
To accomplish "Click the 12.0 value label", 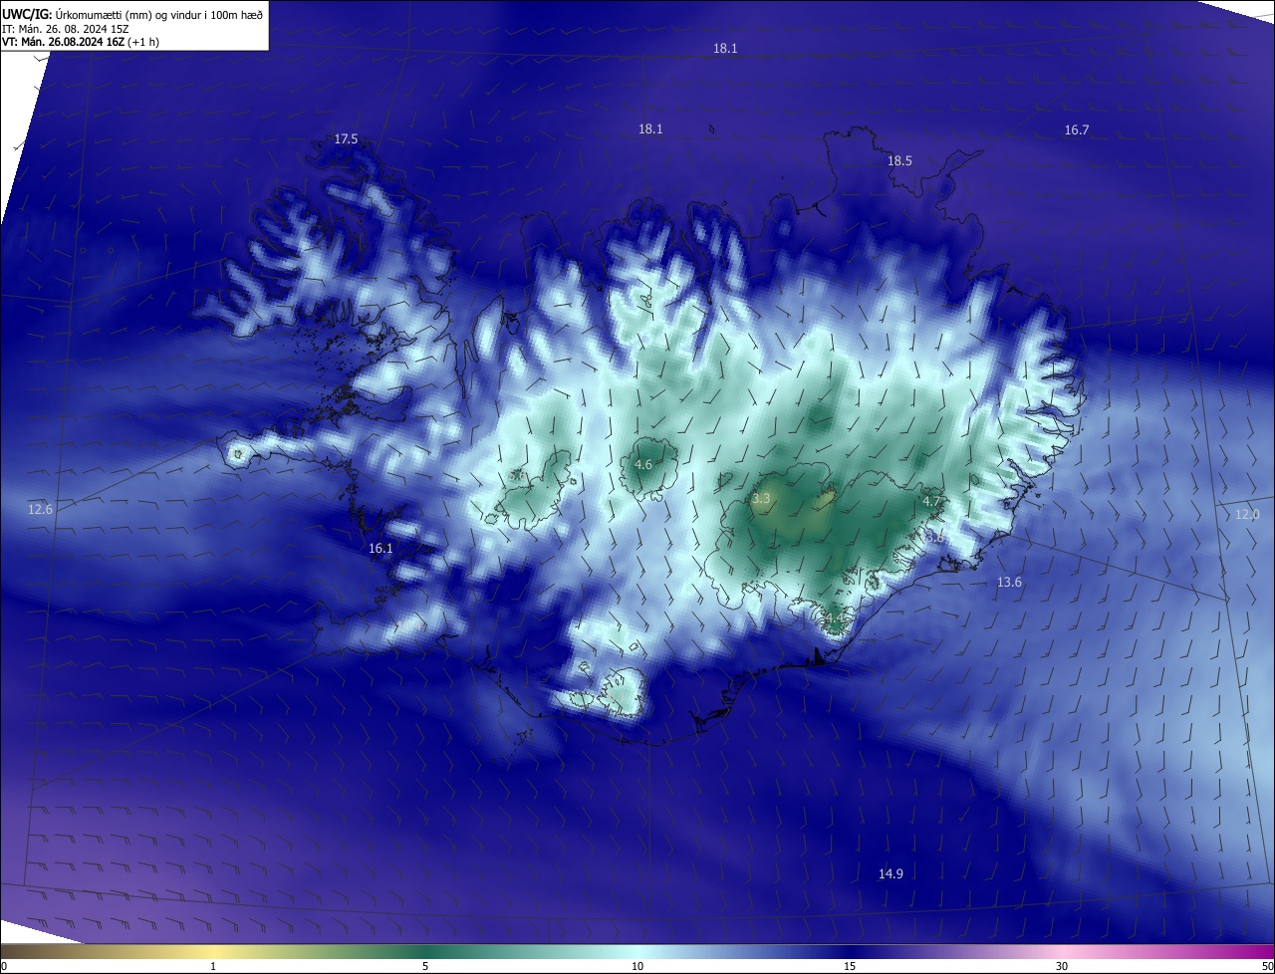I will (x=1247, y=514).
